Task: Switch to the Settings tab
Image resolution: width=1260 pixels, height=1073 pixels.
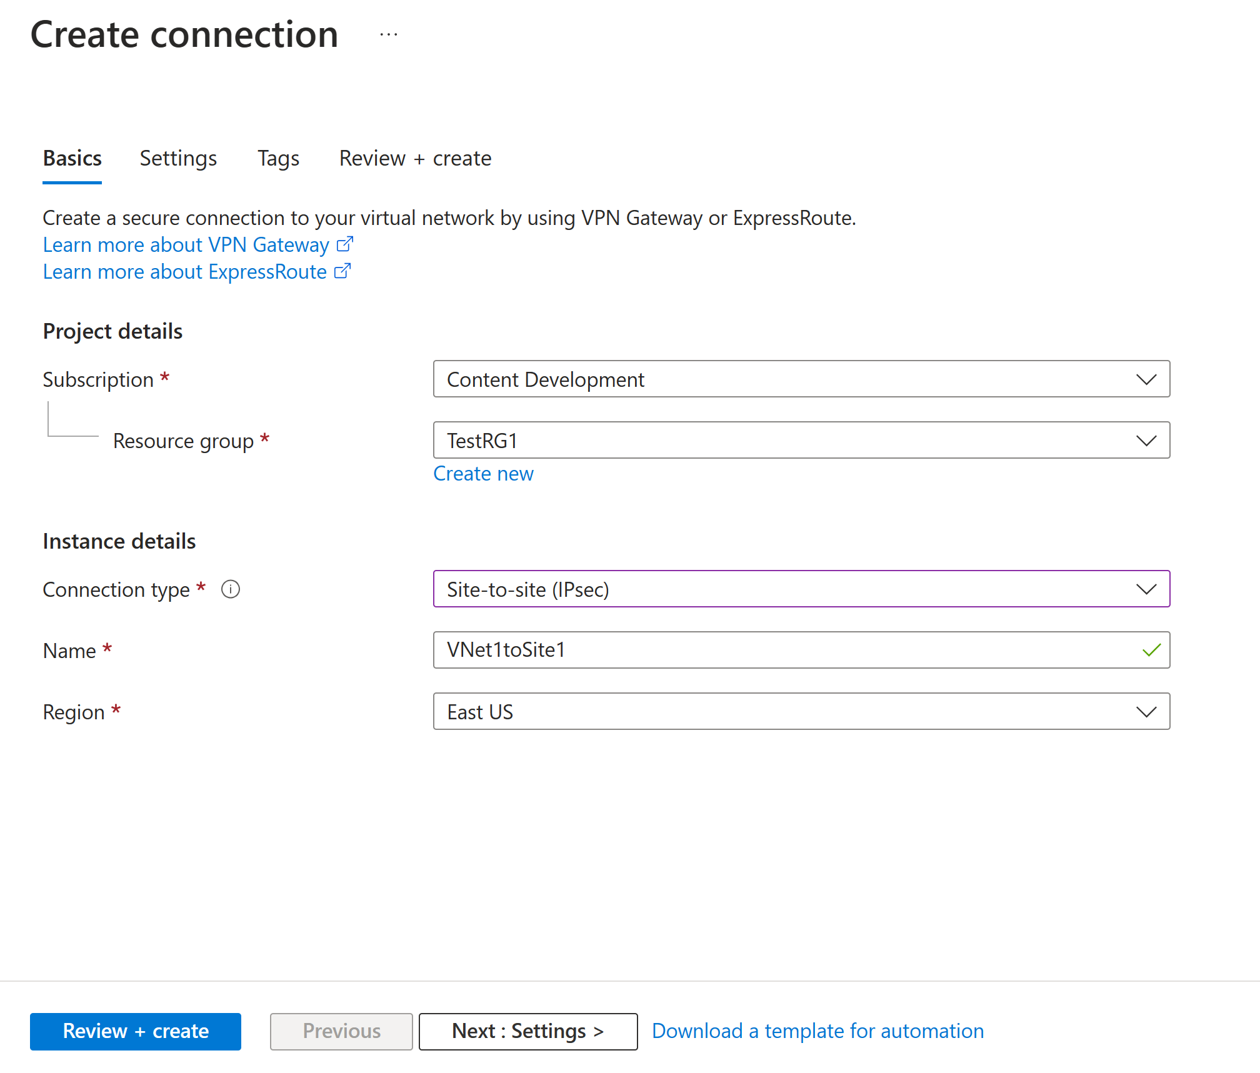Action: [x=178, y=158]
